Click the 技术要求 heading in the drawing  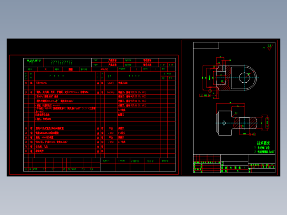(263, 143)
